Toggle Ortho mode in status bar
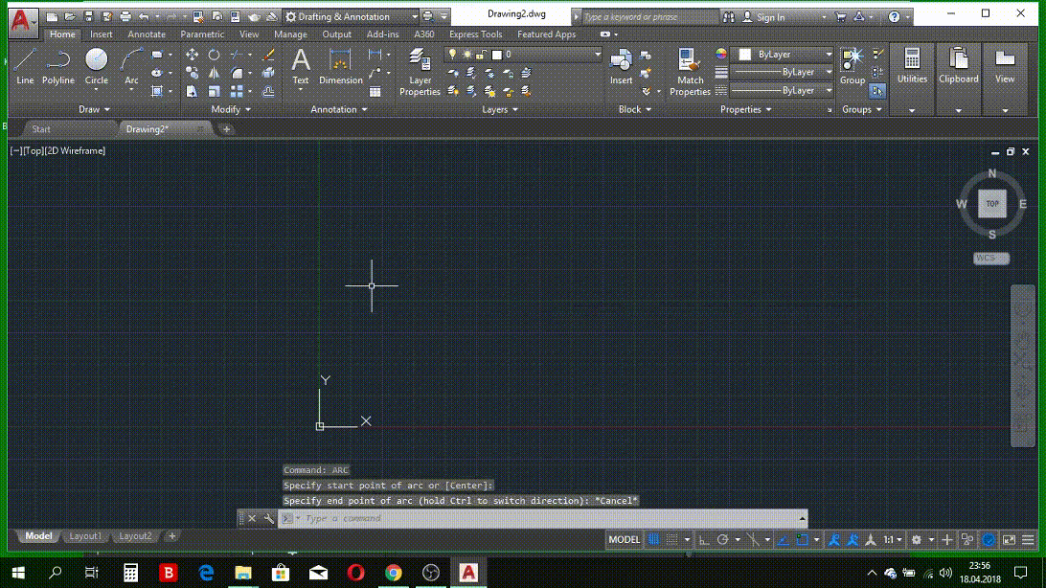The height and width of the screenshot is (588, 1046). click(x=703, y=539)
